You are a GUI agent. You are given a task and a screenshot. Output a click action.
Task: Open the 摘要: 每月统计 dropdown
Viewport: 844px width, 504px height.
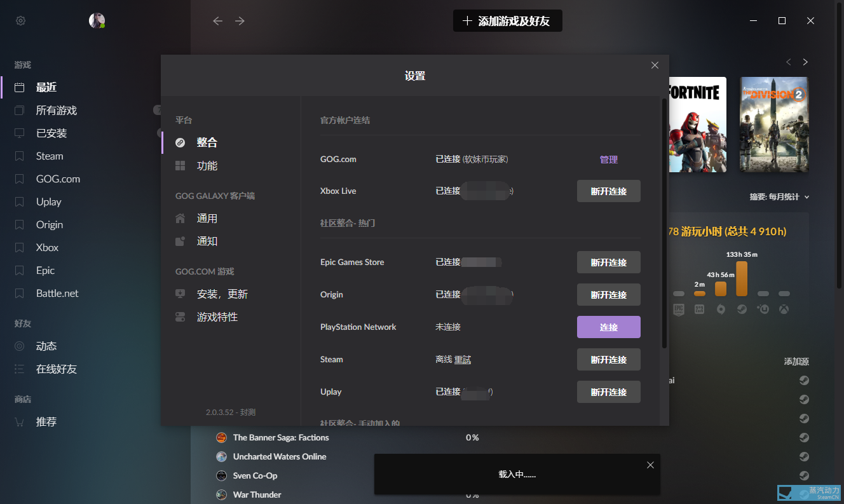tap(780, 197)
